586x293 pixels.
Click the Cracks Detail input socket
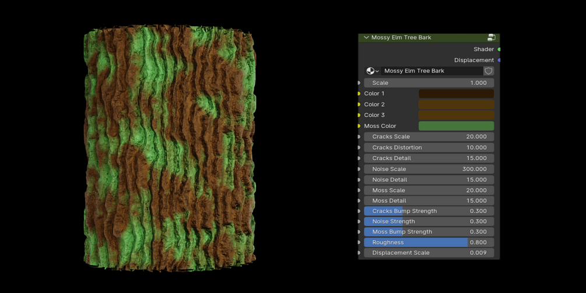click(359, 158)
